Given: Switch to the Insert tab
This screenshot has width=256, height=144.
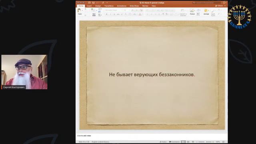Looking at the screenshot, I should [89, 6].
